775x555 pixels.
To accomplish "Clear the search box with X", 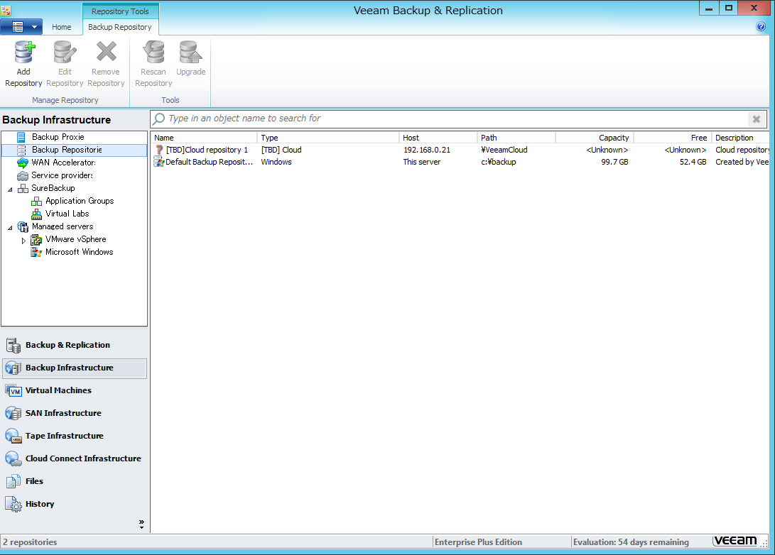I will (757, 119).
